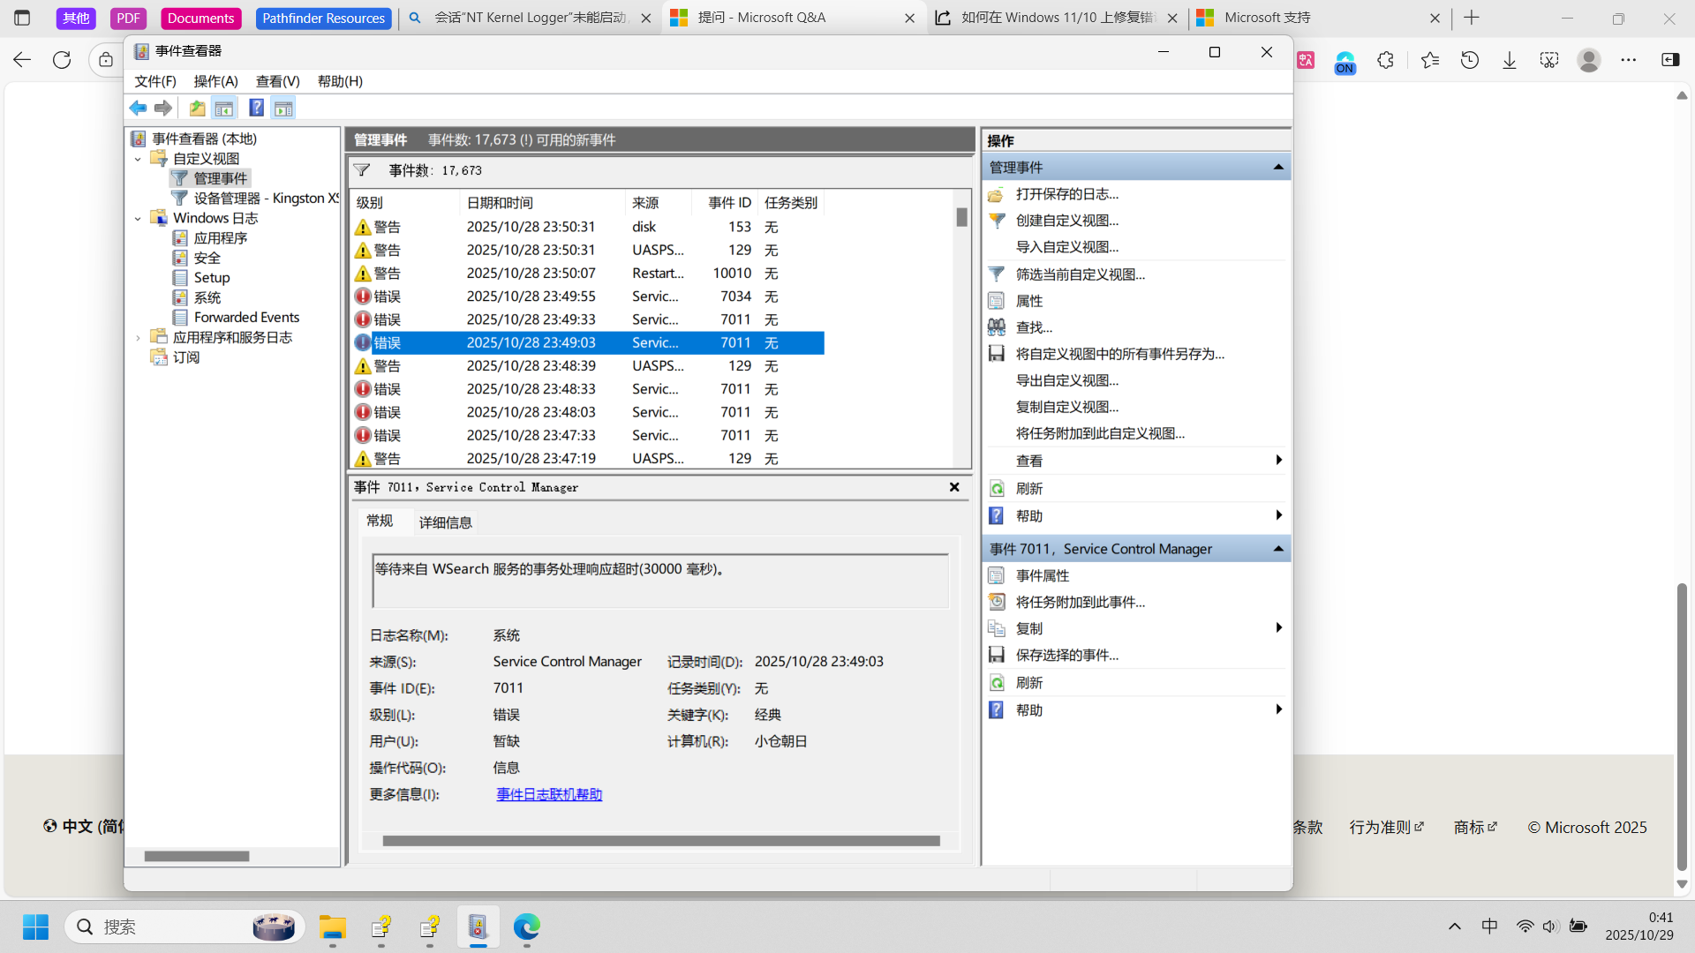Collapse 事件 7011 actions section header
The image size is (1695, 953).
coord(1277,549)
